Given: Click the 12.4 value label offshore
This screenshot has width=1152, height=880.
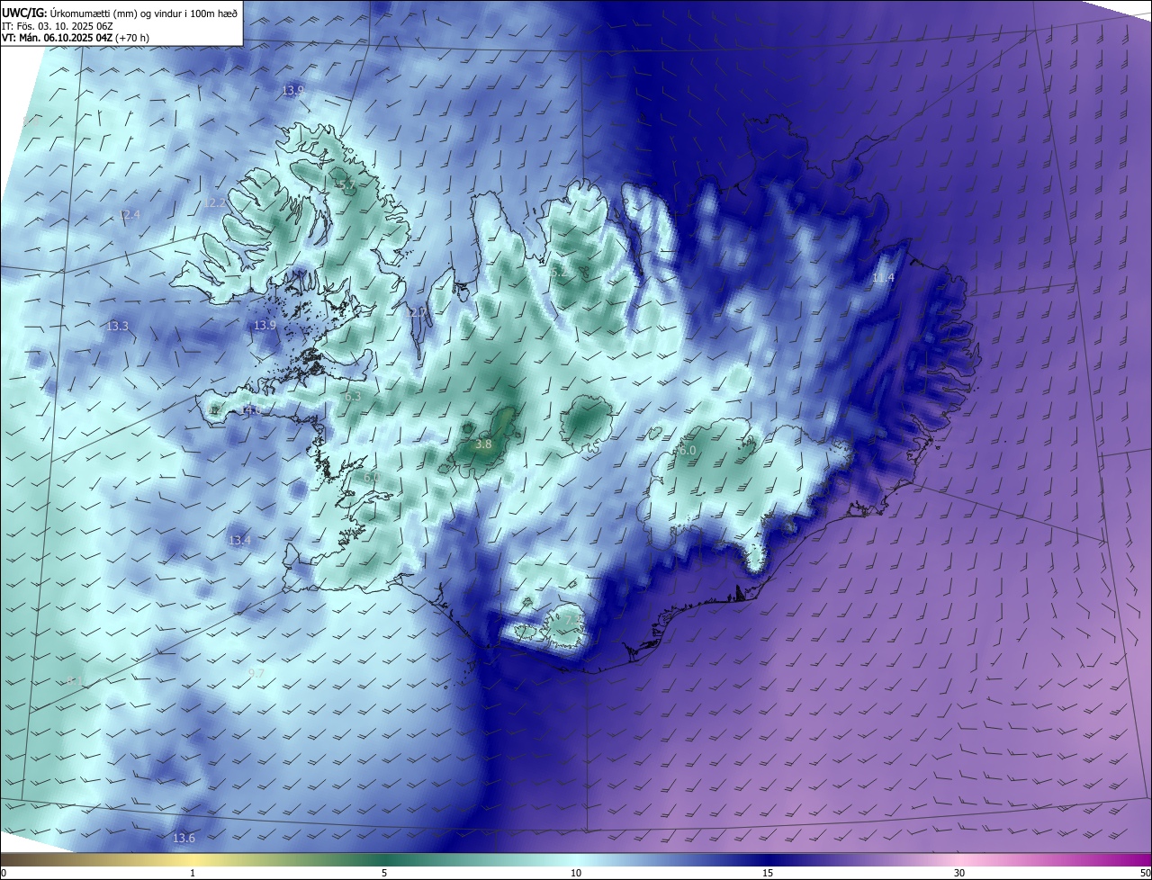Looking at the screenshot, I should 130,214.
